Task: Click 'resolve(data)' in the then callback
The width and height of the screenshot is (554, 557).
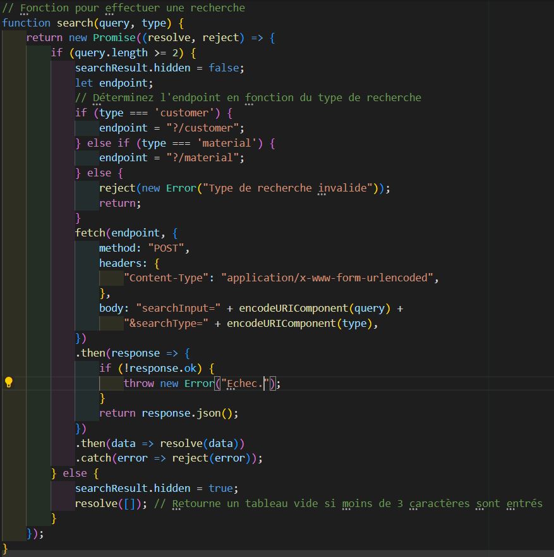Action: tap(203, 443)
